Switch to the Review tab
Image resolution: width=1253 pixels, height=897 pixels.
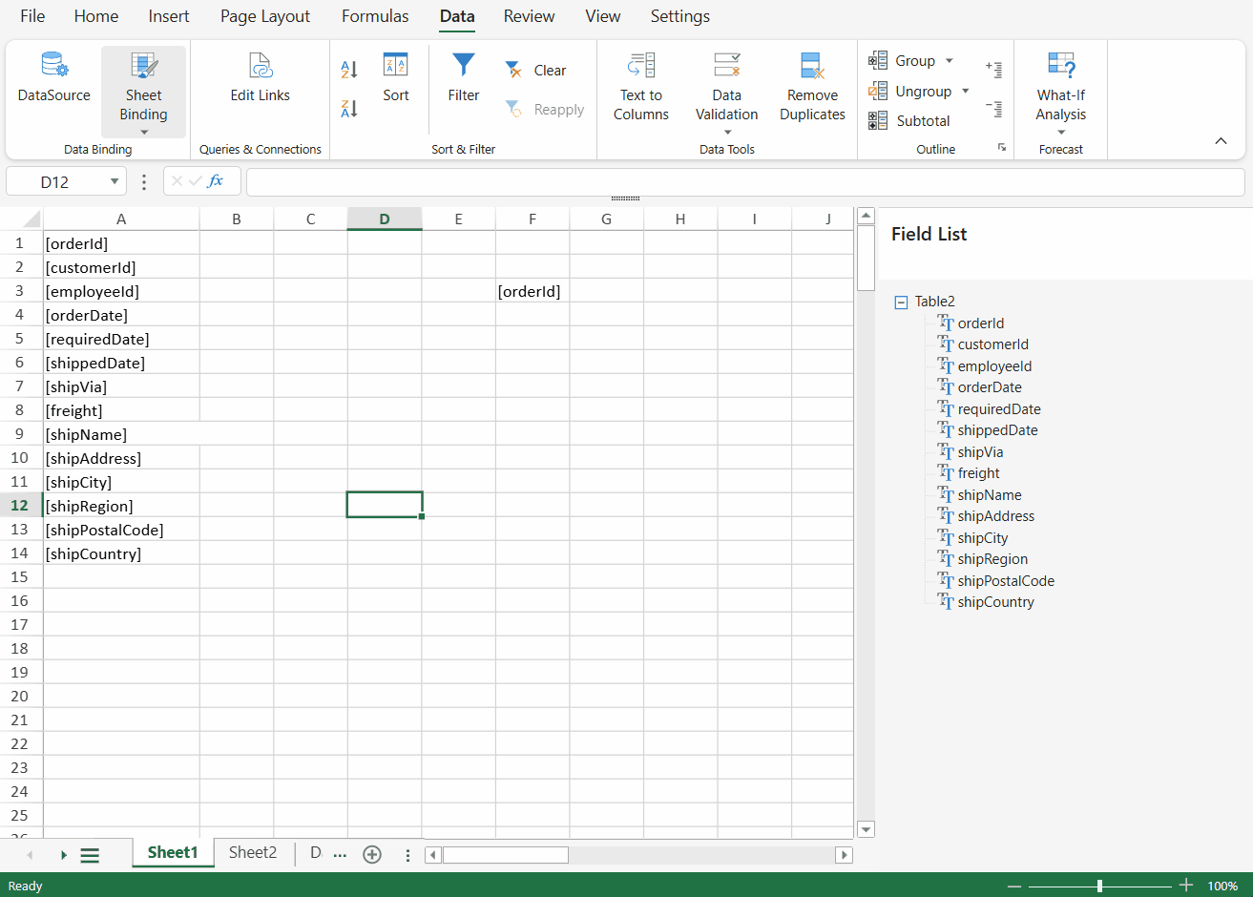(x=530, y=16)
